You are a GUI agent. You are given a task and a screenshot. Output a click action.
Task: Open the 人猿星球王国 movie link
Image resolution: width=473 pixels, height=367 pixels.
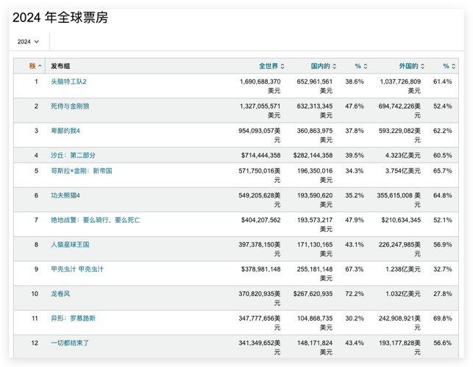[70, 244]
